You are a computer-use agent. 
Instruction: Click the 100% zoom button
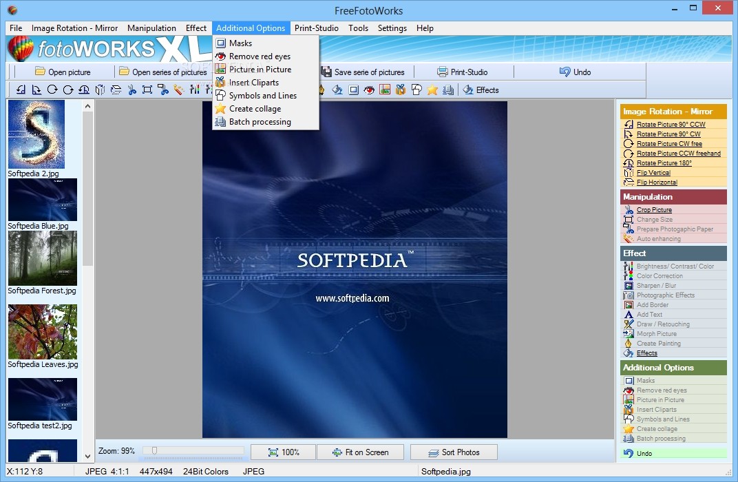284,452
